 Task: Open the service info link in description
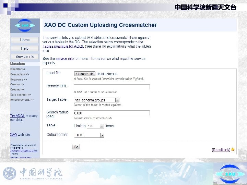64,59
